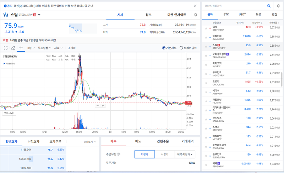Choose 지정가 order type
This screenshot has width=284, height=173.
[144, 154]
